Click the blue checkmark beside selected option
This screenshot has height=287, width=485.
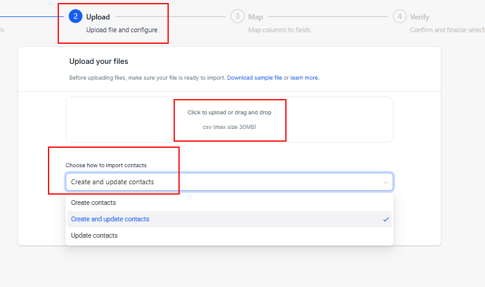[385, 220]
